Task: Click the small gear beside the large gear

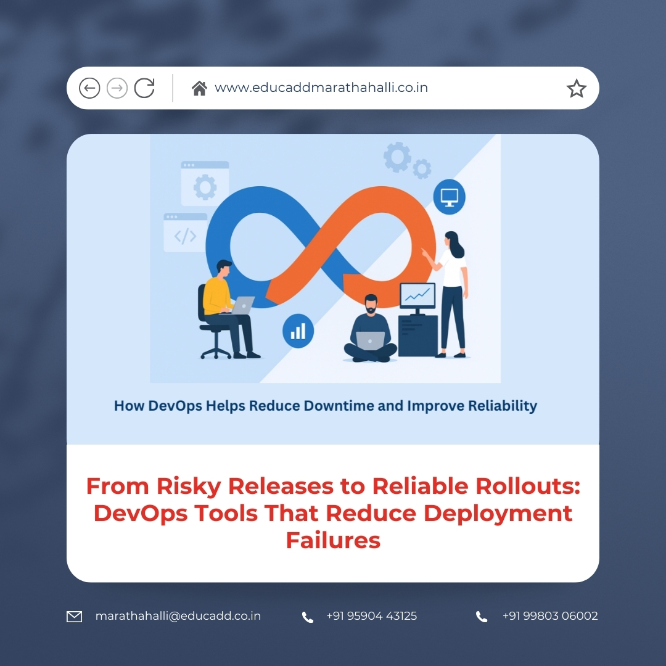Action: [x=422, y=169]
